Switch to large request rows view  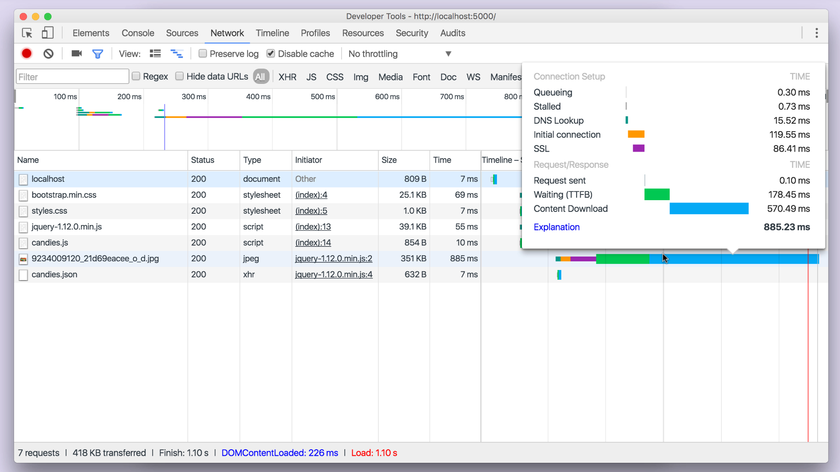tap(155, 54)
